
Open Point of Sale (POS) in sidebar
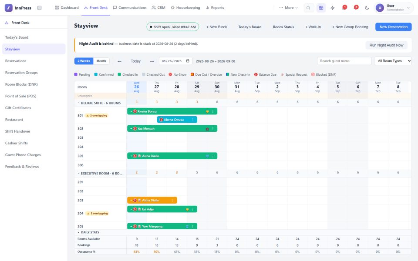pyautogui.click(x=34, y=96)
